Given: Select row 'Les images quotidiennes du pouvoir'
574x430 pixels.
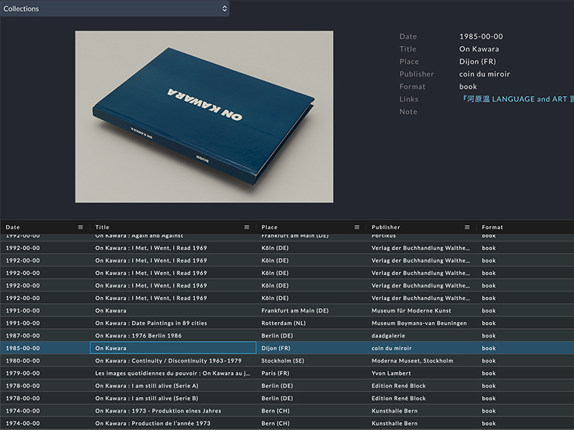Looking at the screenshot, I should point(287,373).
